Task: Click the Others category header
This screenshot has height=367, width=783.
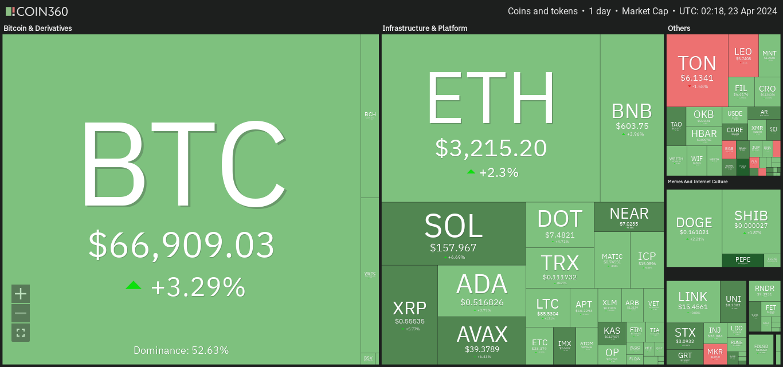Action: pos(679,28)
